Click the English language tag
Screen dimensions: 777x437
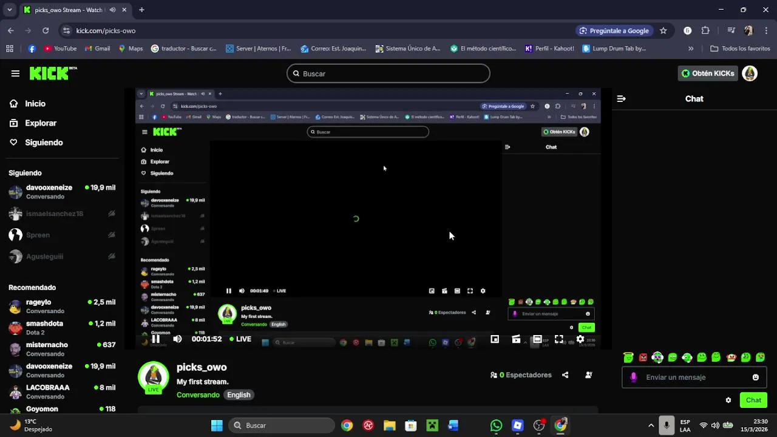tap(239, 395)
